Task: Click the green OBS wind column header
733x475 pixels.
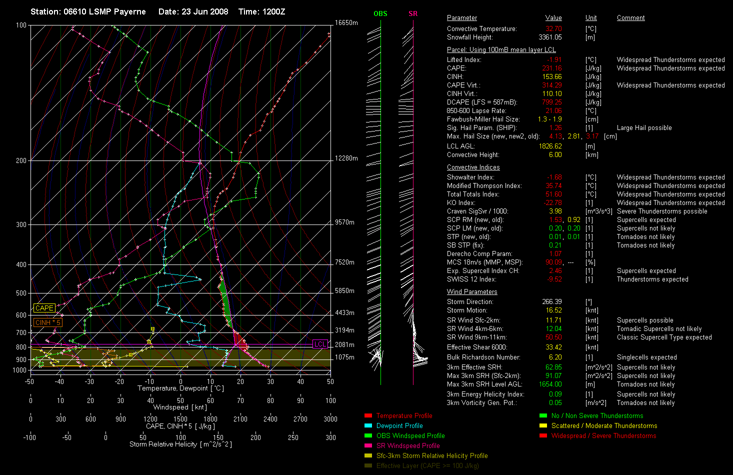Action: [380, 14]
